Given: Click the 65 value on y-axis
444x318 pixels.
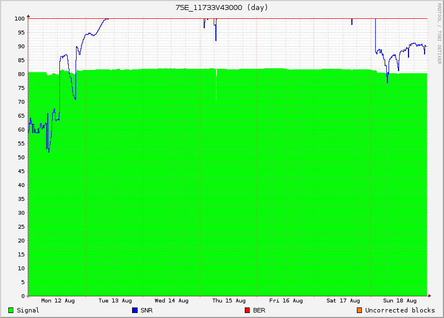Looking at the screenshot, I should click(x=21, y=116).
